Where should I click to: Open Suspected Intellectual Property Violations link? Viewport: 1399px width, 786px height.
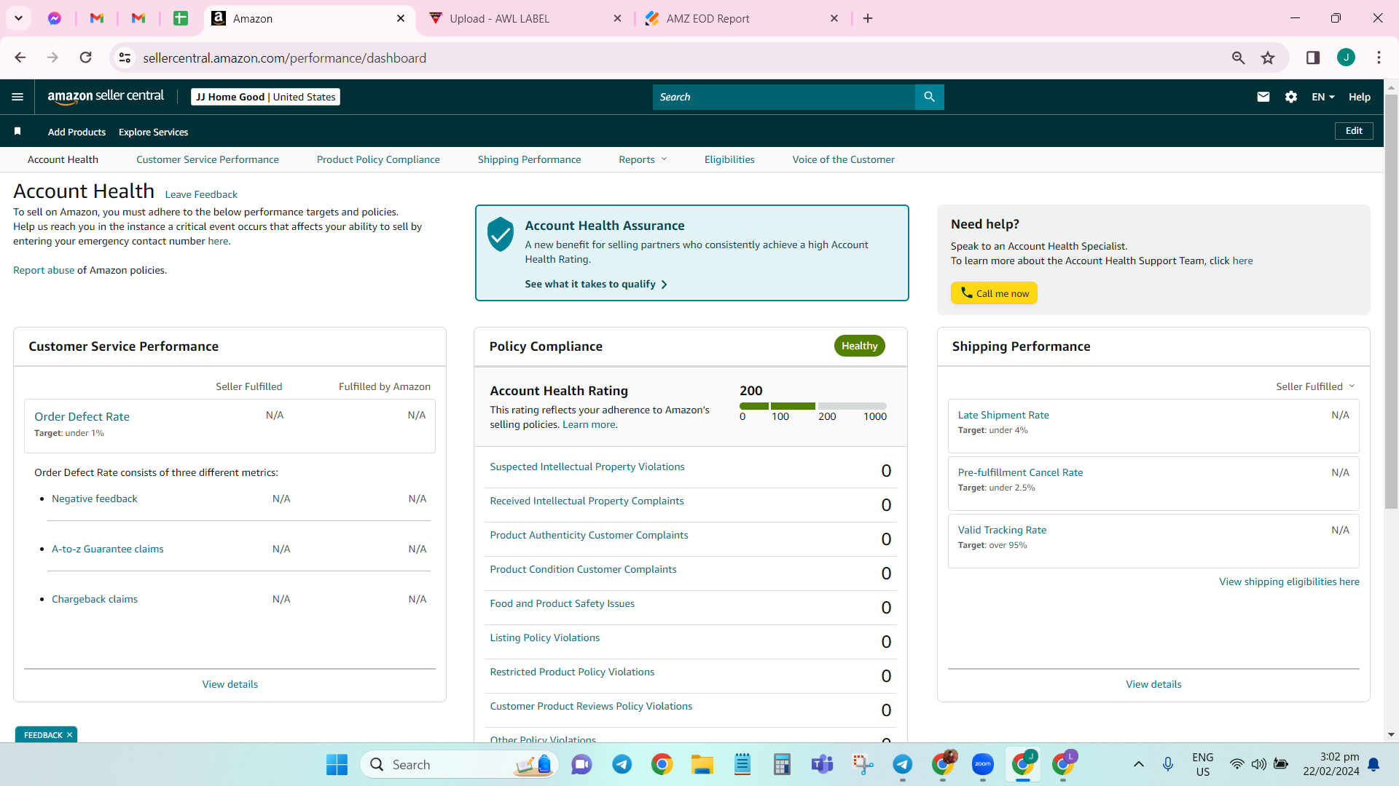point(587,467)
